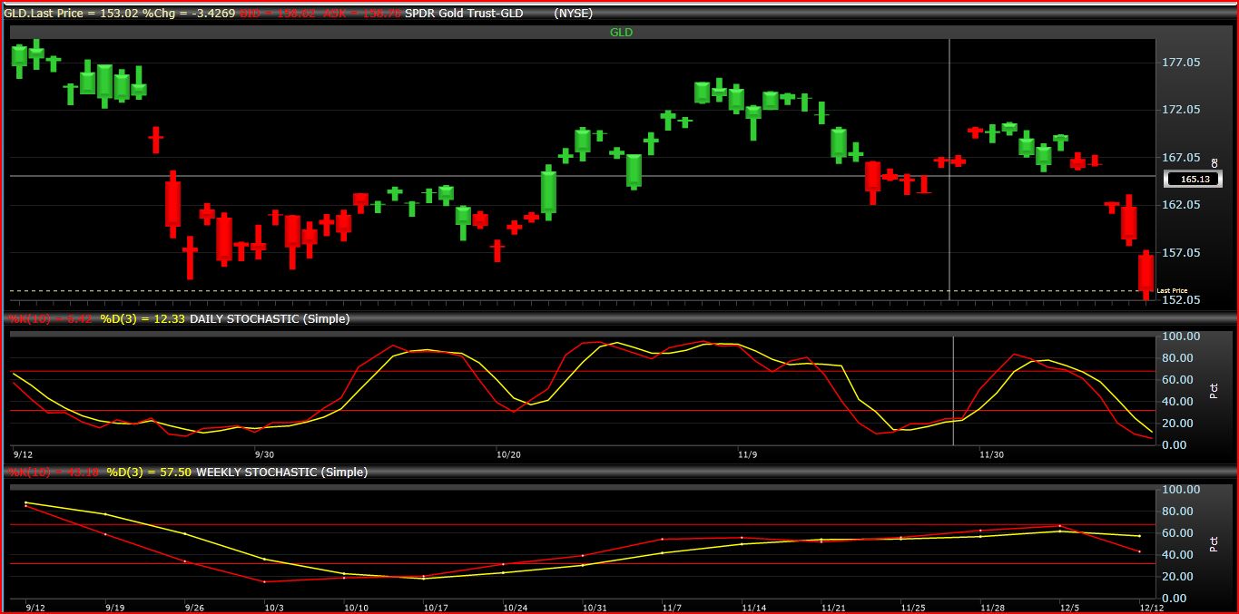1239x614 pixels.
Task: Click the 172.05 price axis label
Action: 1181,109
